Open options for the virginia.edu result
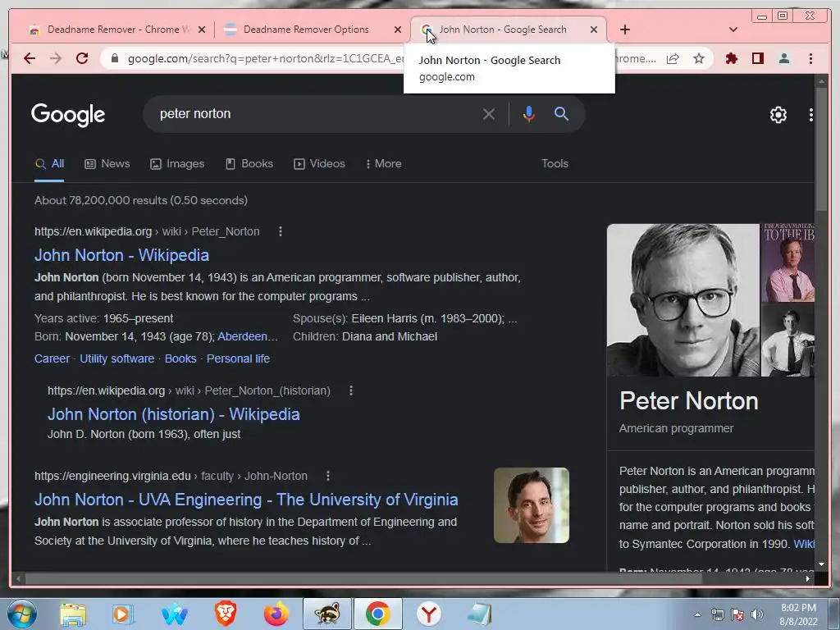The height and width of the screenshot is (630, 840). [x=328, y=476]
